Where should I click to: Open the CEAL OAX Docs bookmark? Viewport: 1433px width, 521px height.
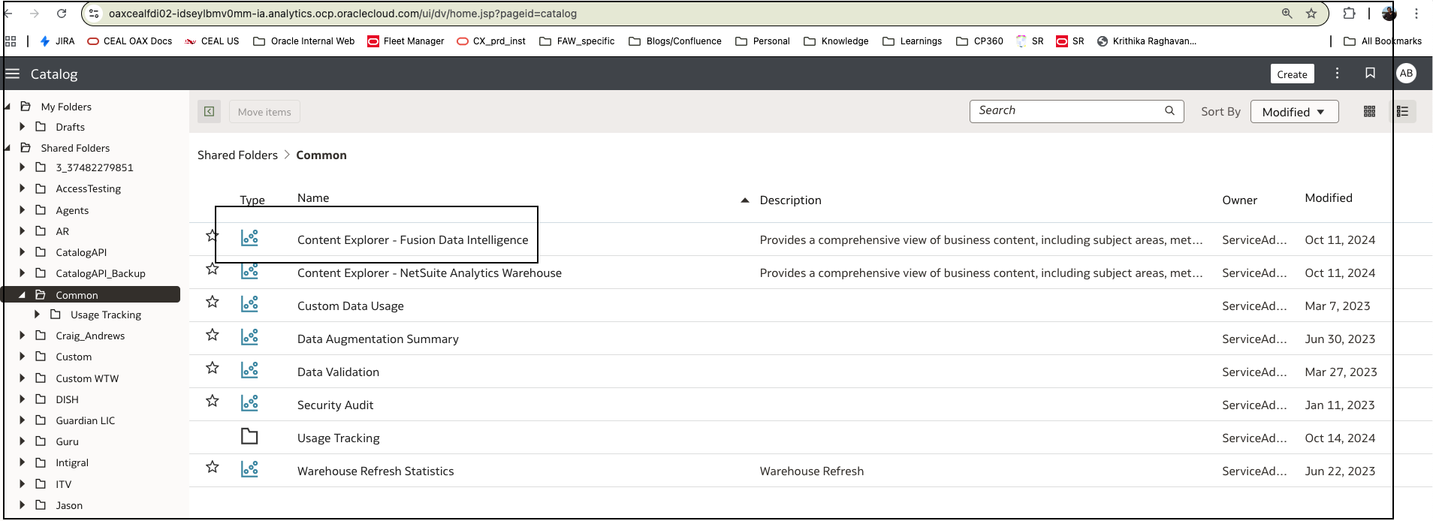[130, 41]
